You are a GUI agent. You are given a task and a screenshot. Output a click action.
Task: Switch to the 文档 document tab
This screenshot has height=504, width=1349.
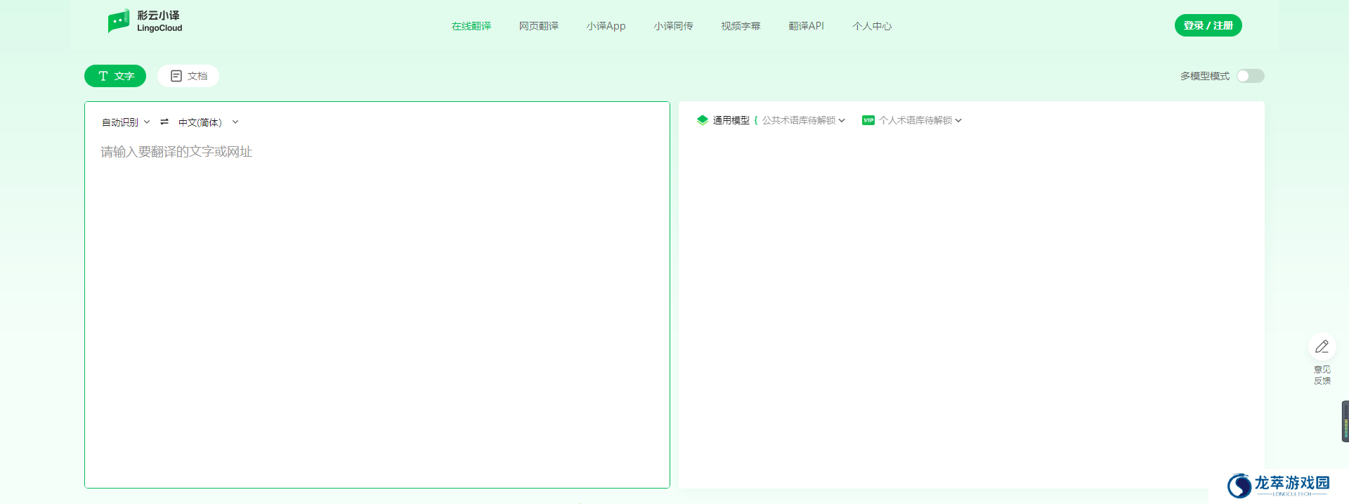(x=188, y=76)
